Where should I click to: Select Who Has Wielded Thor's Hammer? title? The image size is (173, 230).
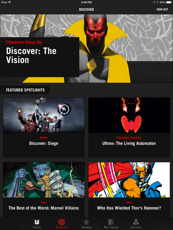point(129,208)
